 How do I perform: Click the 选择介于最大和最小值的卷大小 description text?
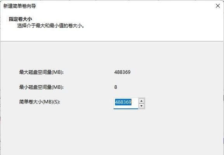pos(51,26)
